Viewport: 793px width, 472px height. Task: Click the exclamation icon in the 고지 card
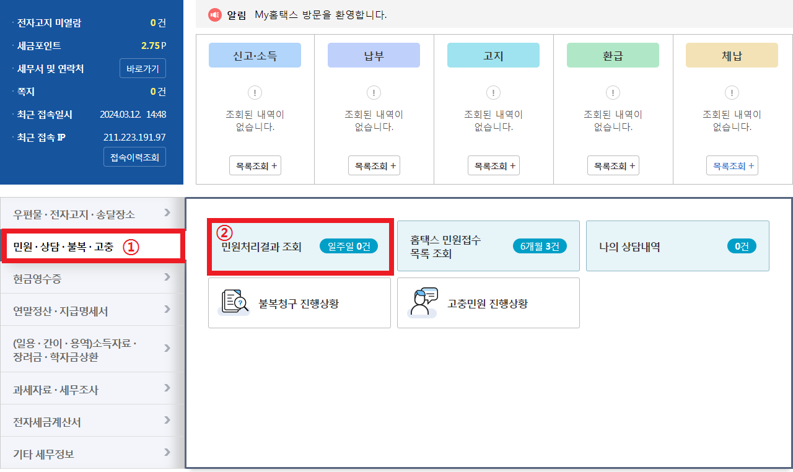point(493,92)
